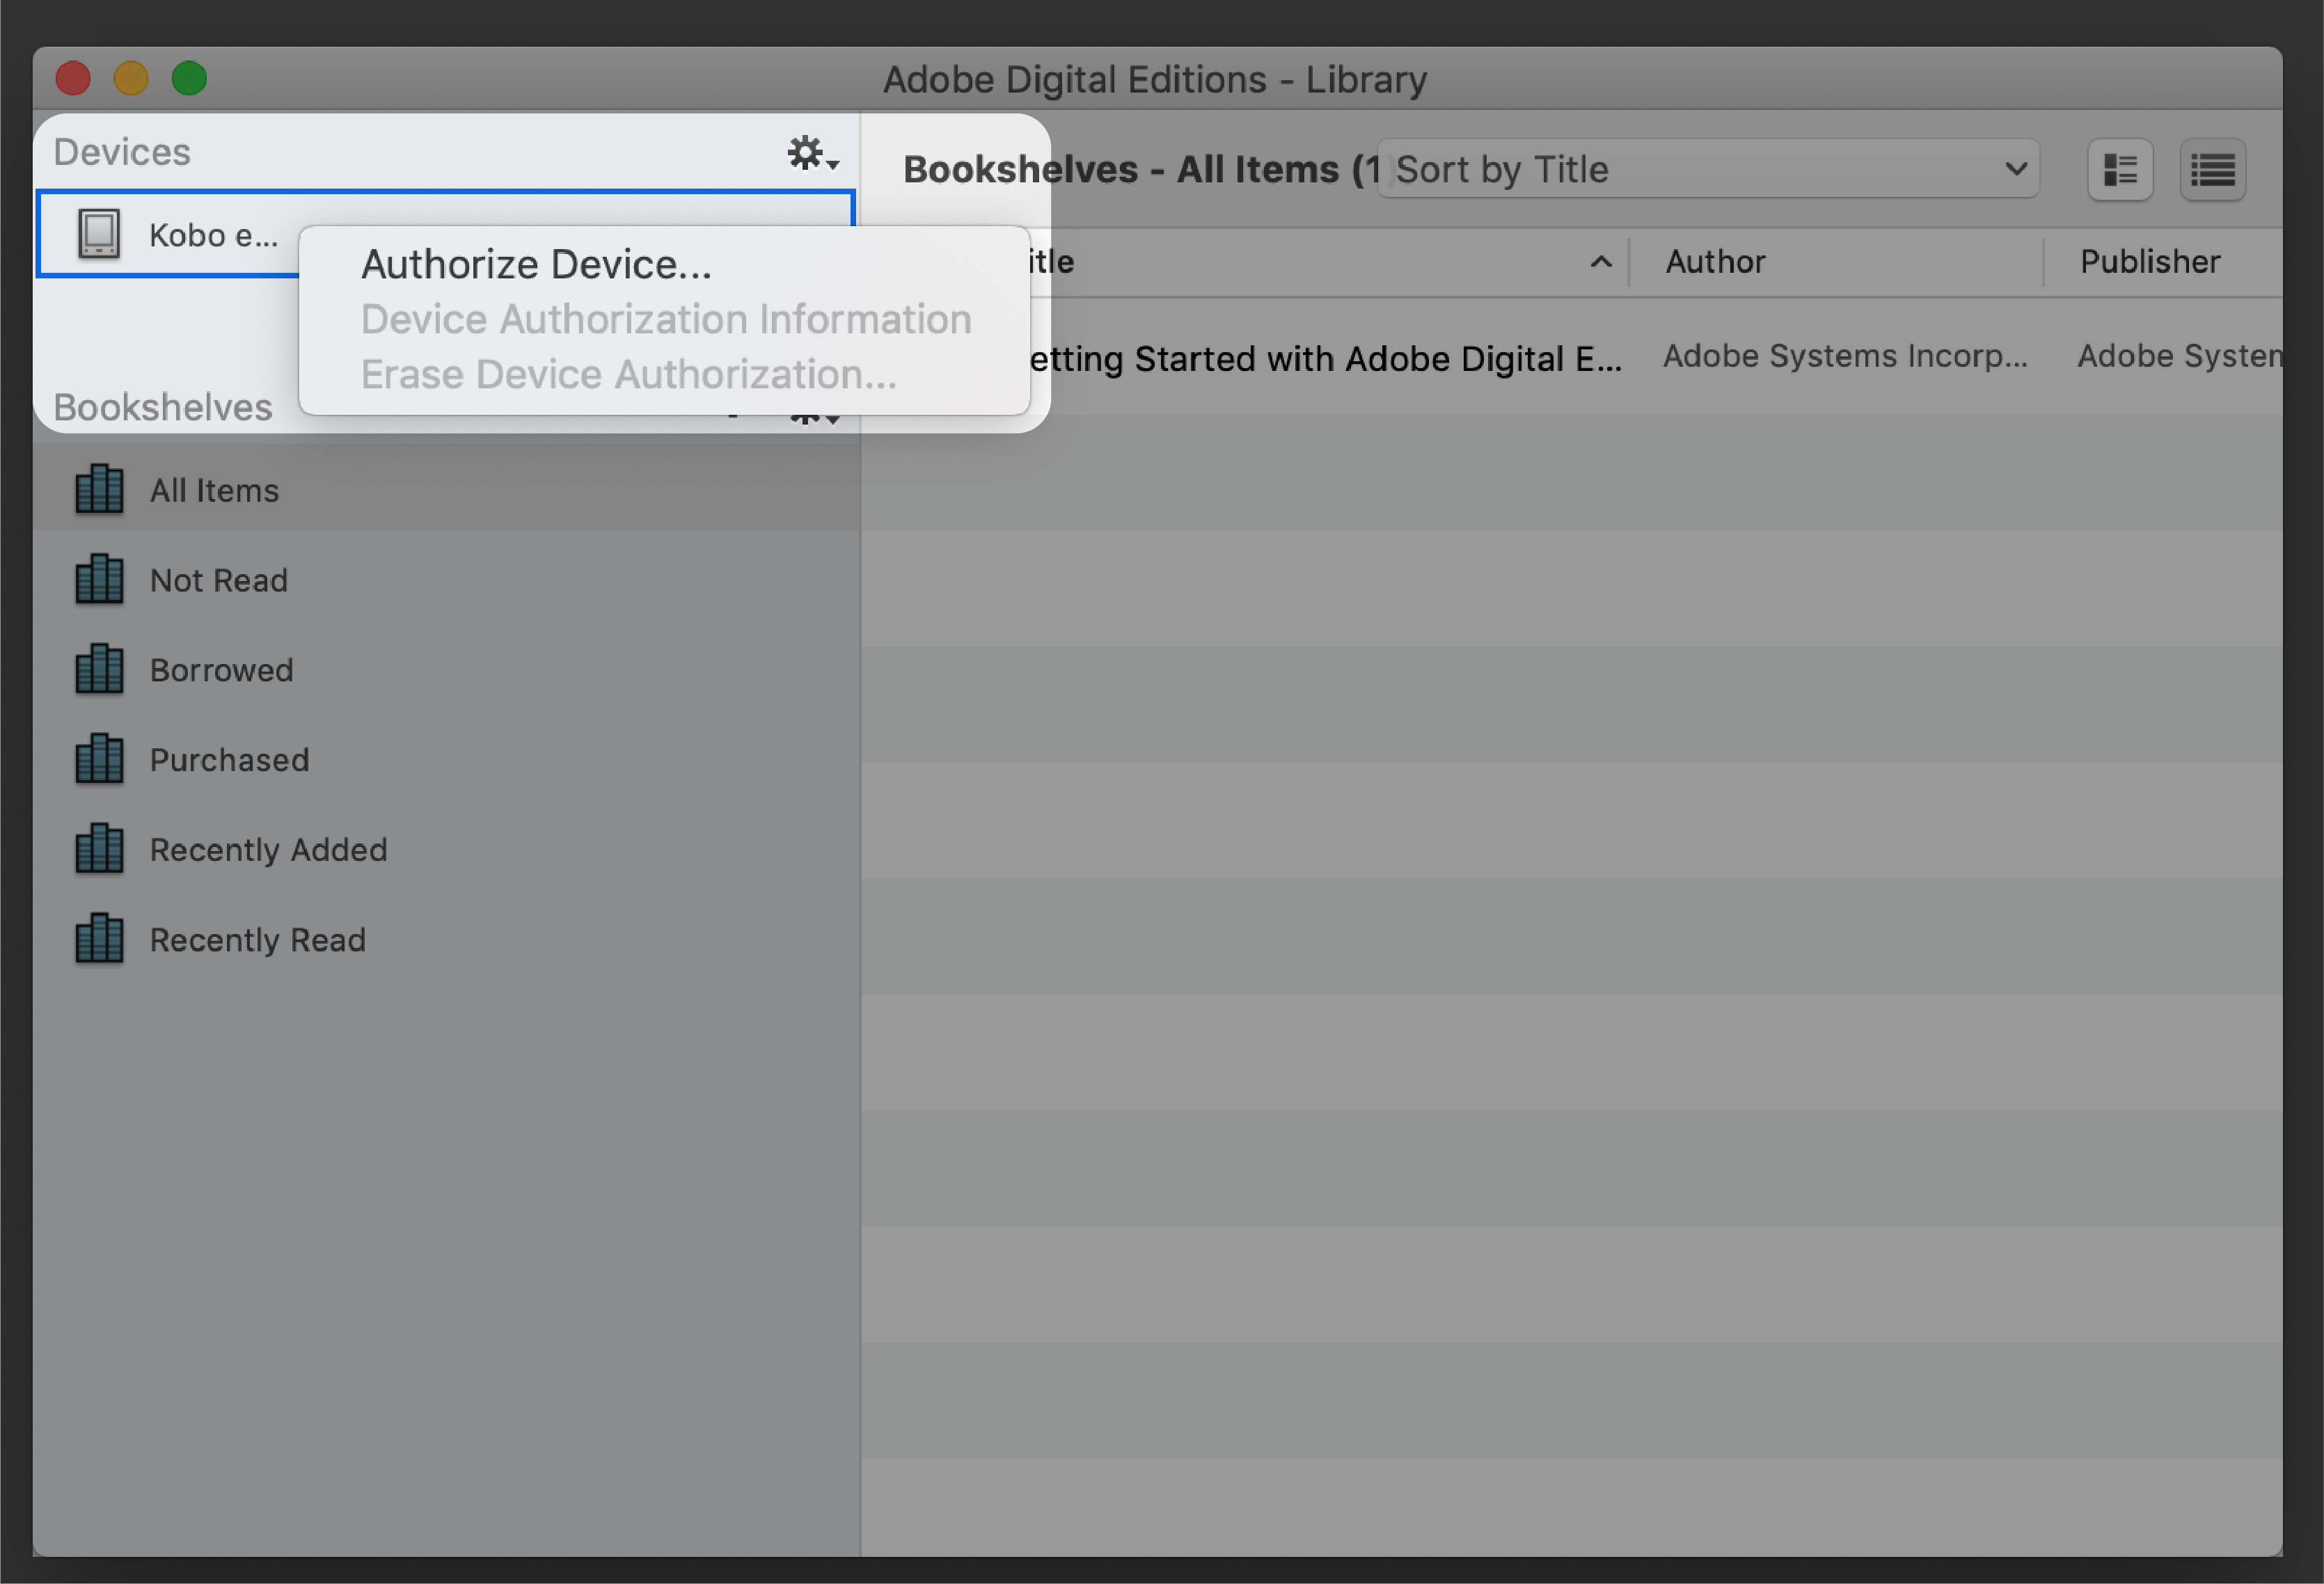Select the grid view layout icon
The height and width of the screenshot is (1584, 2324).
tap(2121, 170)
